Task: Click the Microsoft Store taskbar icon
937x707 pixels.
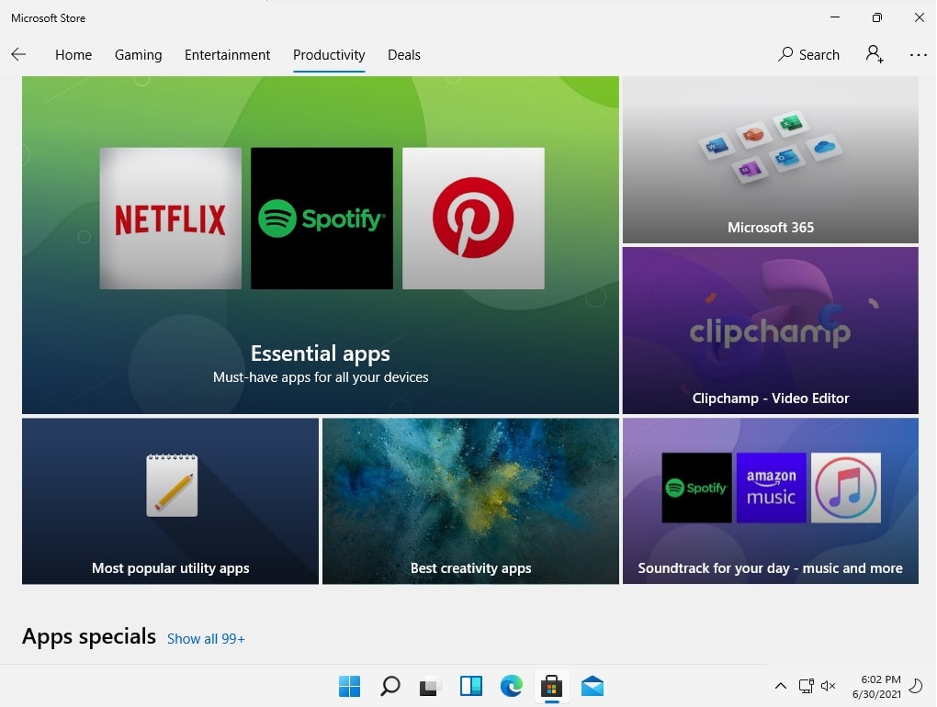Action: [551, 686]
